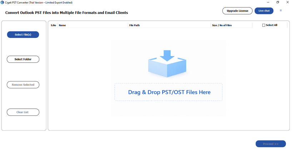This screenshot has height=156, width=293.
Task: Click the Select File(s) button
Action: click(23, 35)
